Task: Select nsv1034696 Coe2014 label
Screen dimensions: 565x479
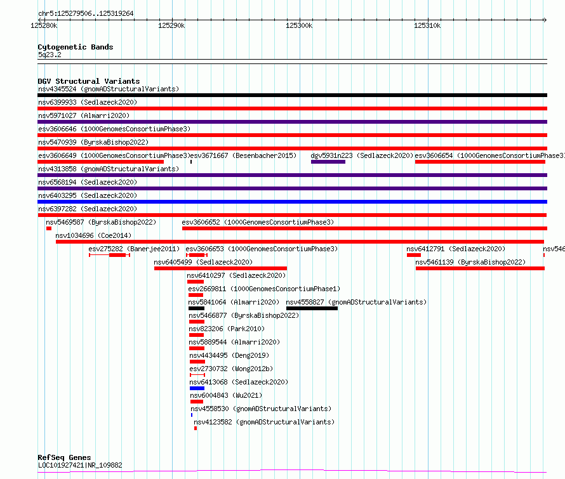Action: (93, 235)
